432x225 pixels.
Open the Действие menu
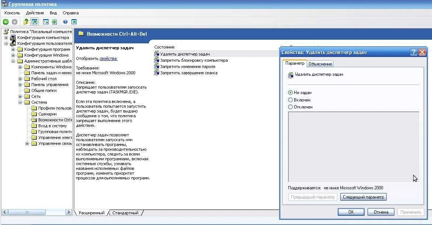35,13
